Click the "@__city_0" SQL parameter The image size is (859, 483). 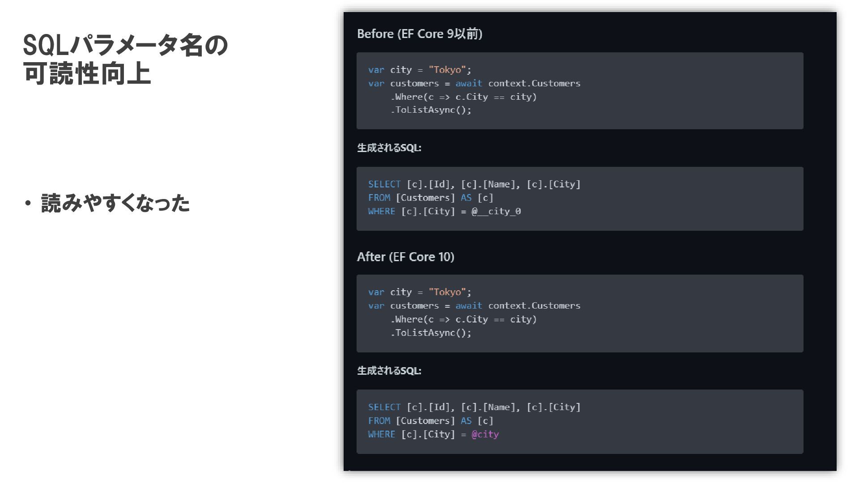click(496, 211)
